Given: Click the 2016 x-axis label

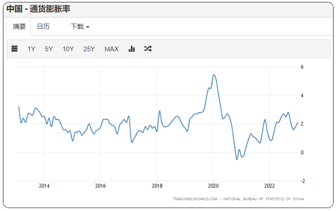Looking at the screenshot, I should [100, 186].
